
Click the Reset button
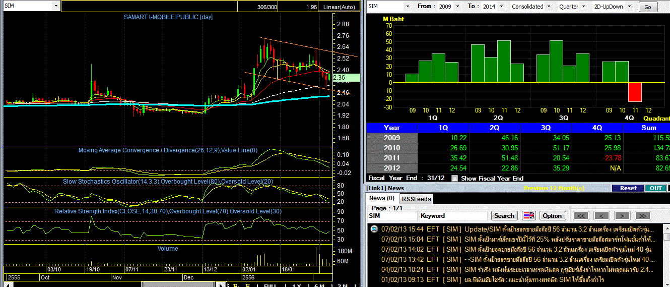tap(628, 188)
